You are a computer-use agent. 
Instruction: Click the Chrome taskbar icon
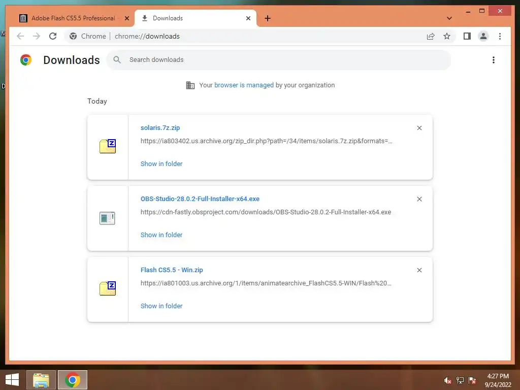coord(73,380)
